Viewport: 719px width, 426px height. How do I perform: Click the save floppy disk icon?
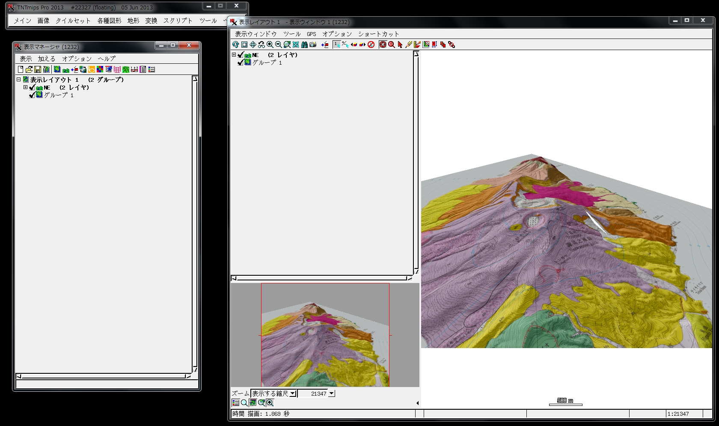pyautogui.click(x=38, y=69)
